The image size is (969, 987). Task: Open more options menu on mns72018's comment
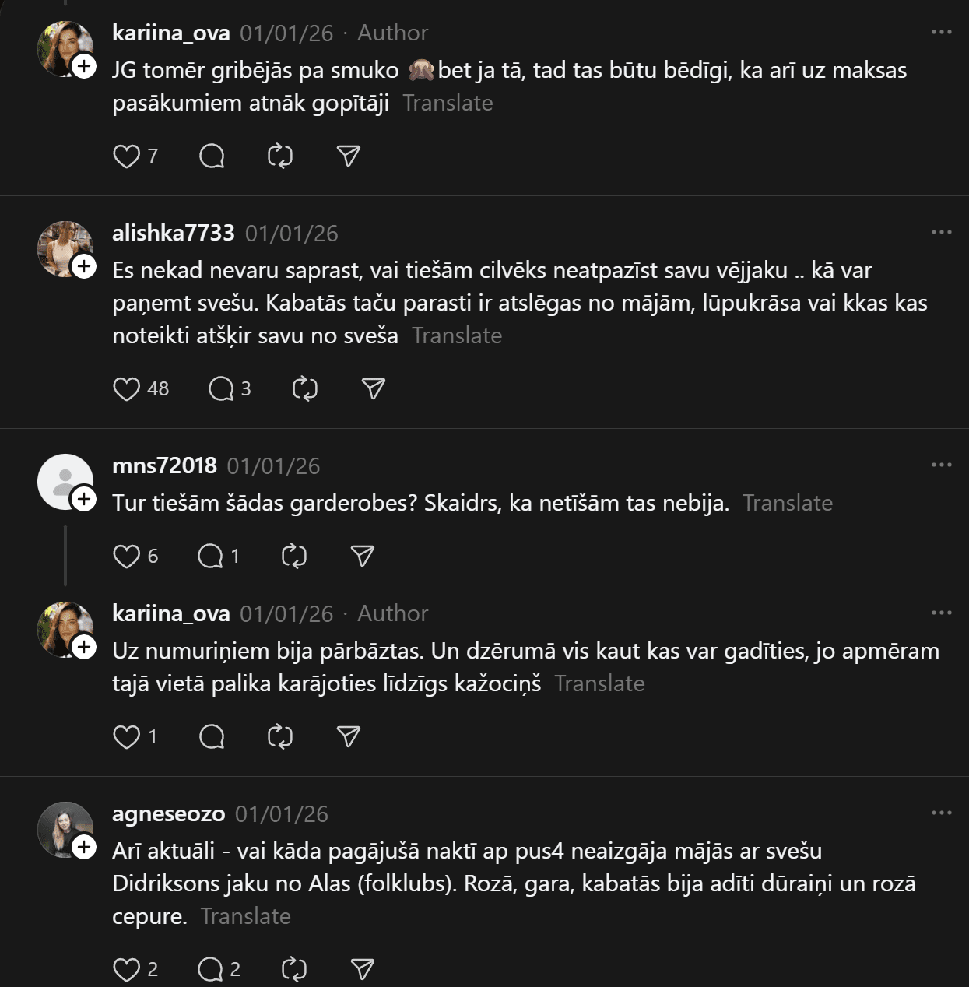941,465
